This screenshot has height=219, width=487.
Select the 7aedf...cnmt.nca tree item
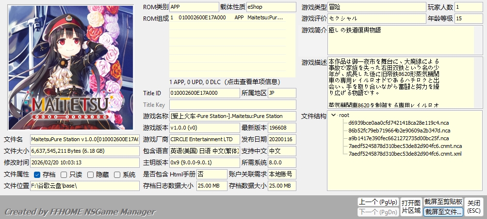point(405,146)
